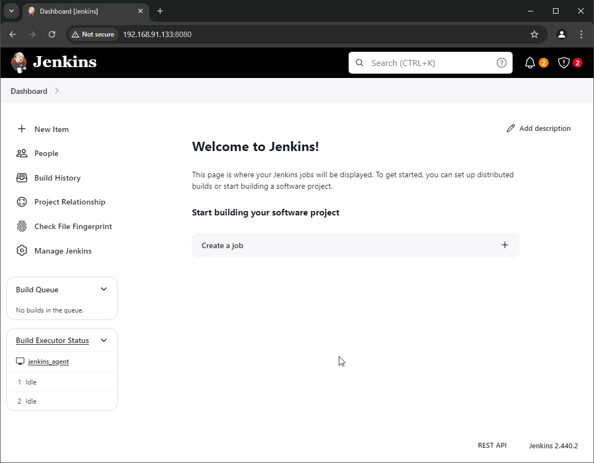Open the jenkins_agent node page

click(48, 361)
